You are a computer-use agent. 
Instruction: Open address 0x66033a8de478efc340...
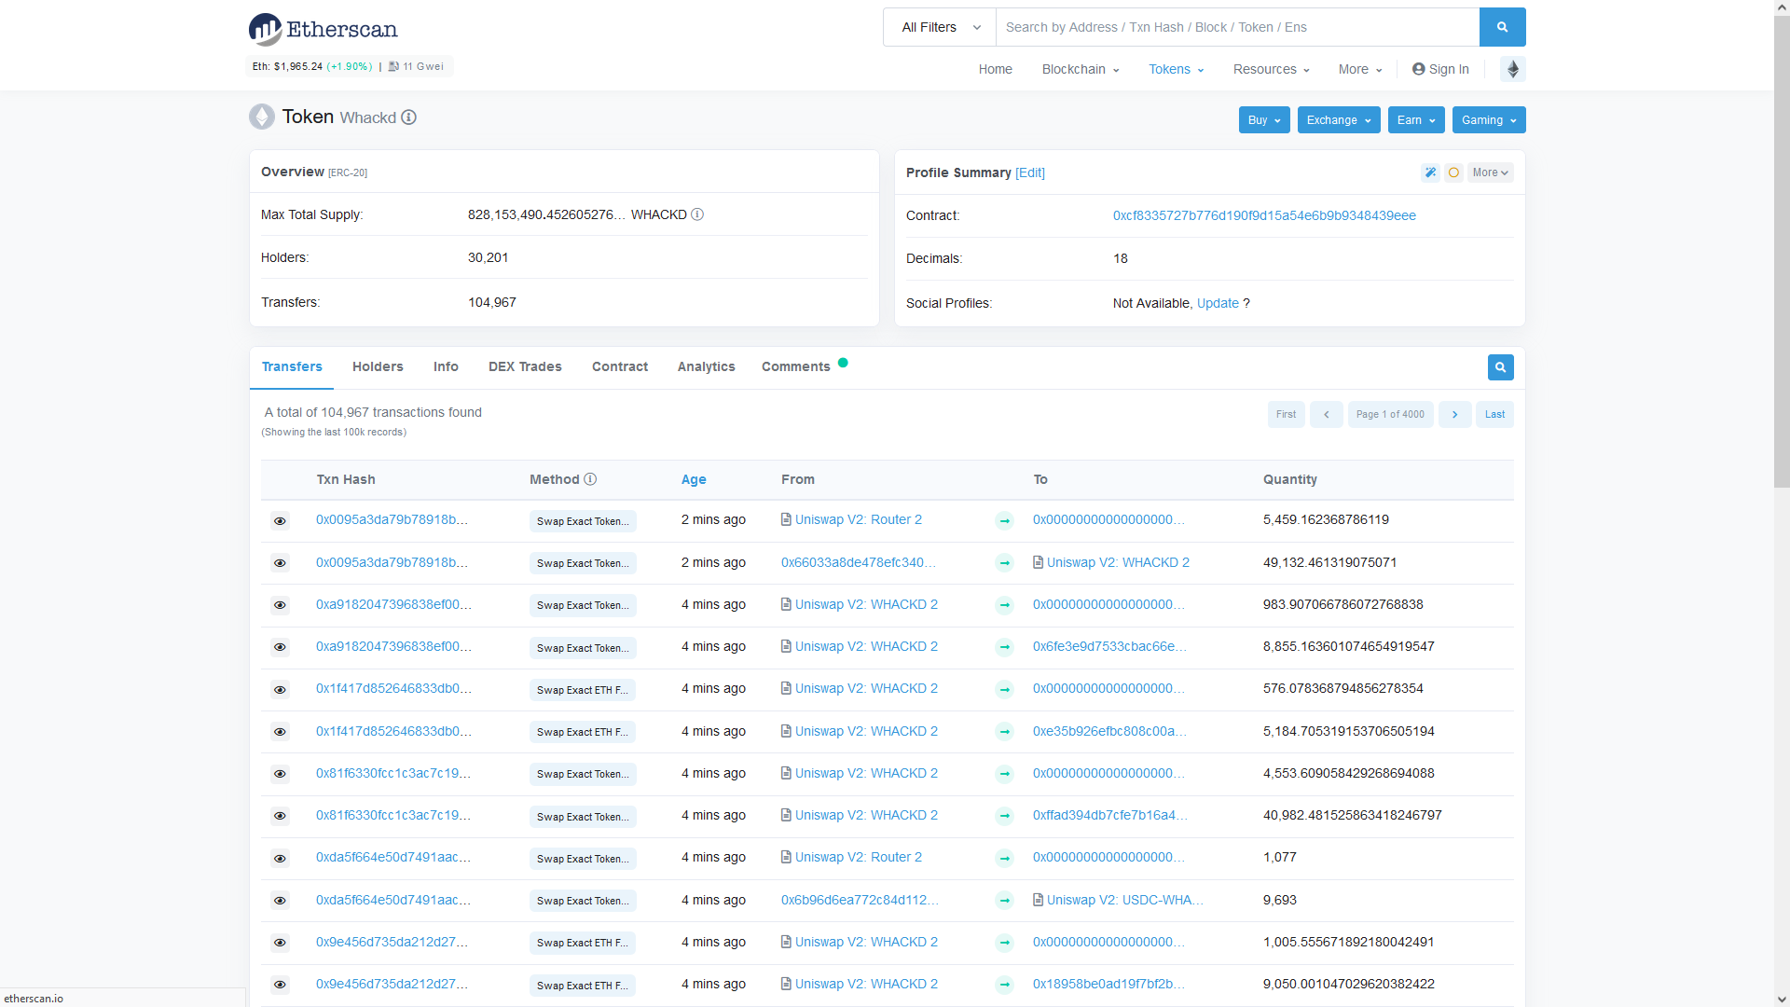tap(859, 562)
